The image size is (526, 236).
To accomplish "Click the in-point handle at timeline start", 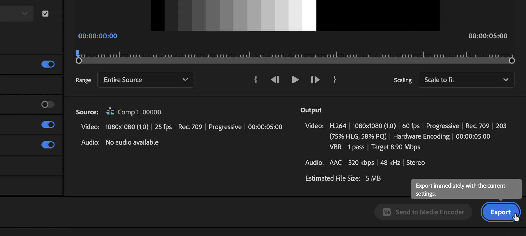I will coord(79,61).
